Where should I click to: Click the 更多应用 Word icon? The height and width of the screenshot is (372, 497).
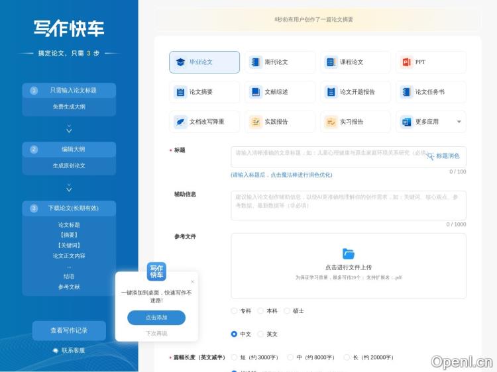406,122
